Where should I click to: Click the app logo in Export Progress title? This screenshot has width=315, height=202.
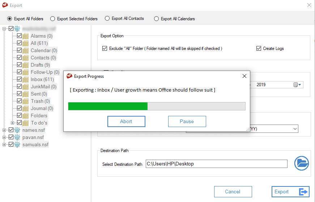coord(69,76)
